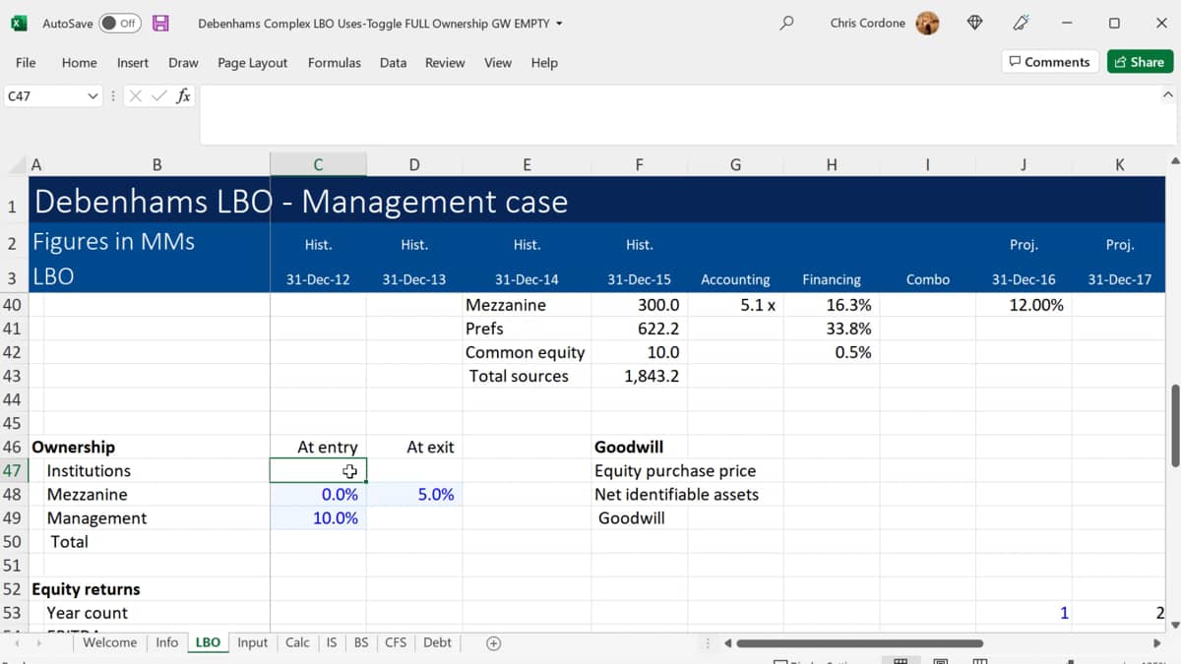Viewport: 1181px width, 664px height.
Task: Click the Insert Function fx icon
Action: (x=183, y=95)
